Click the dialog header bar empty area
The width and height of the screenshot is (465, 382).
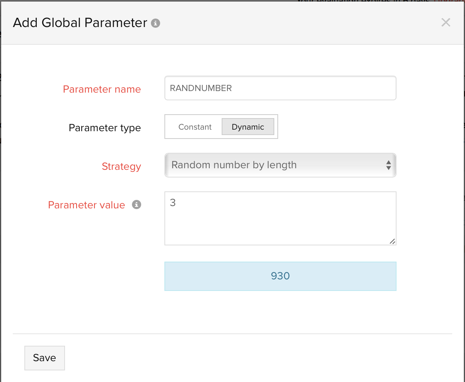click(x=294, y=23)
